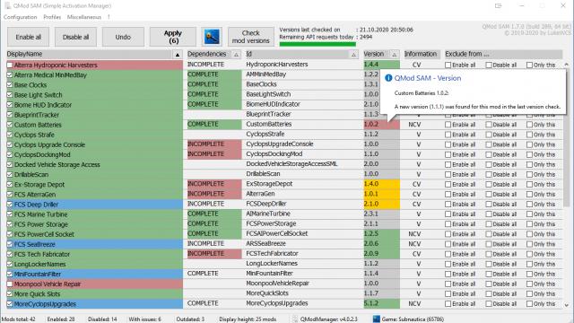Click the Undo button
The height and width of the screenshot is (323, 574).
click(x=123, y=37)
